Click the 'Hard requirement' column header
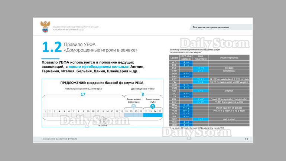The image size is (286, 161). coord(201,58)
